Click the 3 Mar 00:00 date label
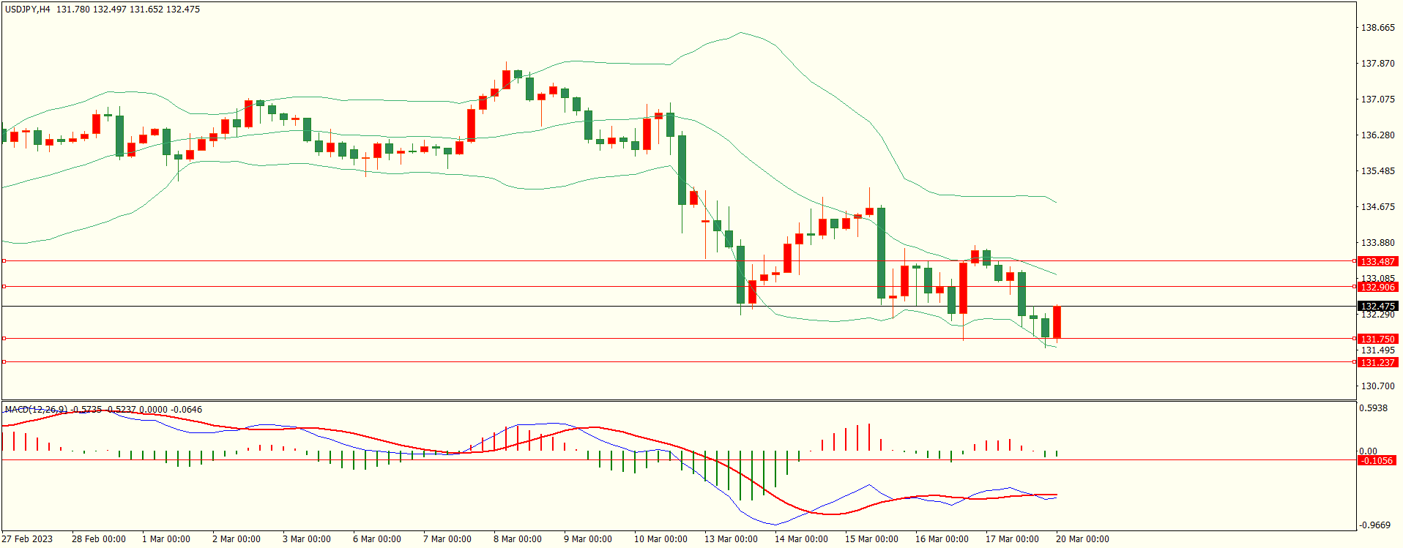Viewport: 1403px width, 548px height. click(x=307, y=539)
